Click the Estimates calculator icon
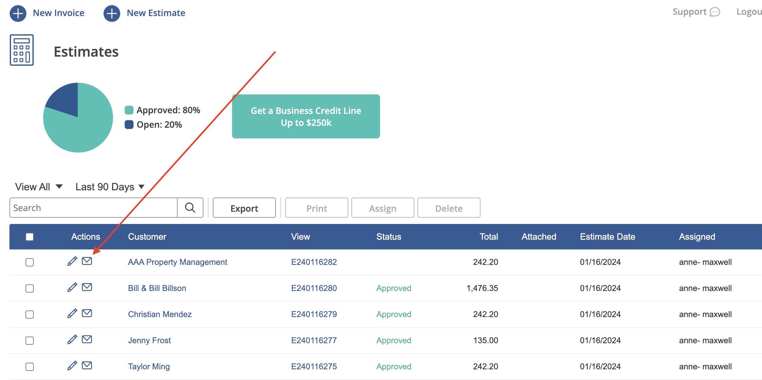Image resolution: width=762 pixels, height=380 pixels. click(x=22, y=50)
